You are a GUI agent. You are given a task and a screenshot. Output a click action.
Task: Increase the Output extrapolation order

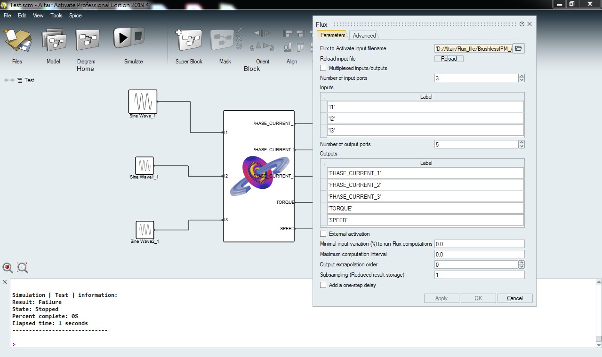point(522,263)
